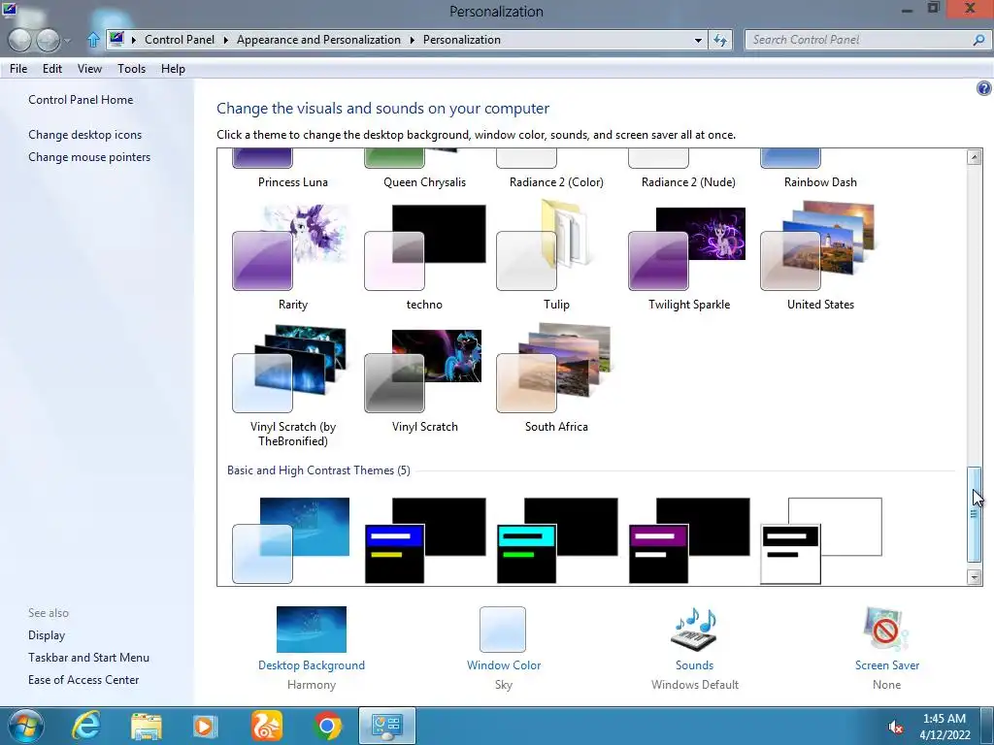
Task: Open the Window Color swatch
Action: (503, 629)
